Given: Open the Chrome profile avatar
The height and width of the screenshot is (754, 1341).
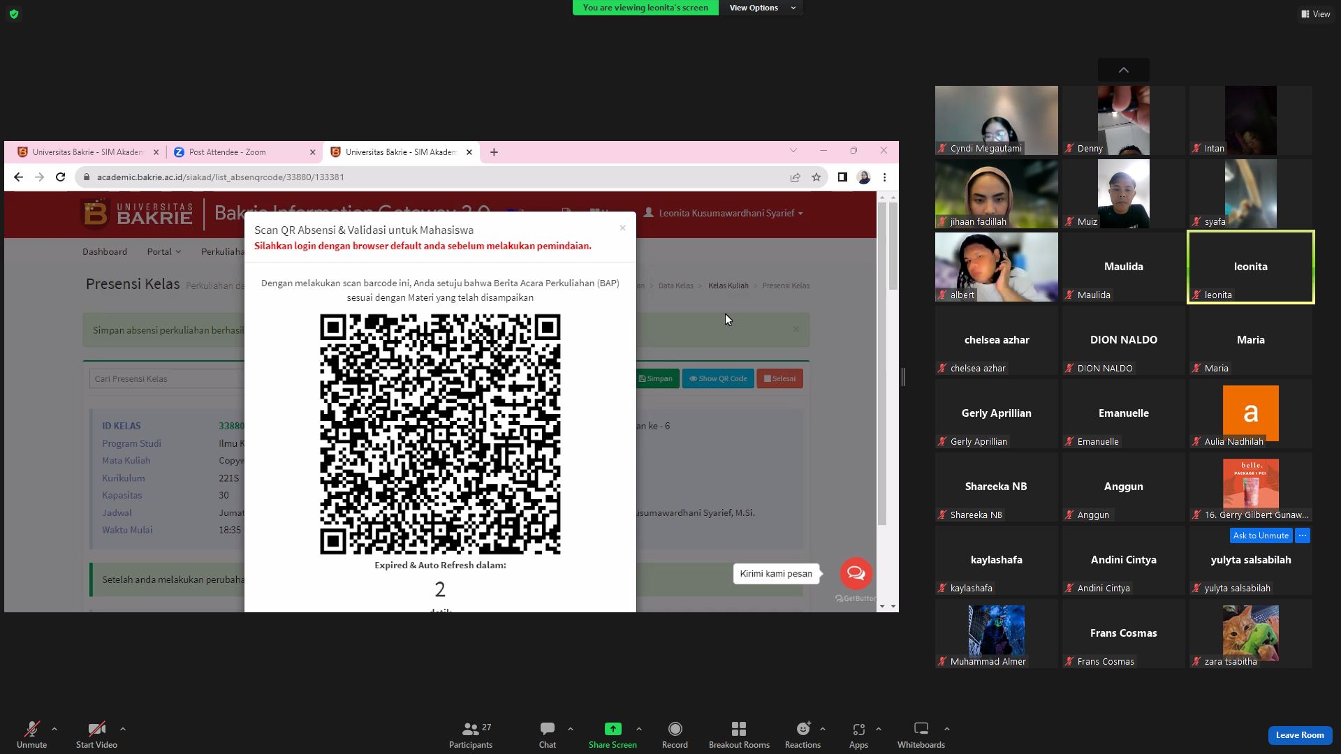Looking at the screenshot, I should 864,177.
